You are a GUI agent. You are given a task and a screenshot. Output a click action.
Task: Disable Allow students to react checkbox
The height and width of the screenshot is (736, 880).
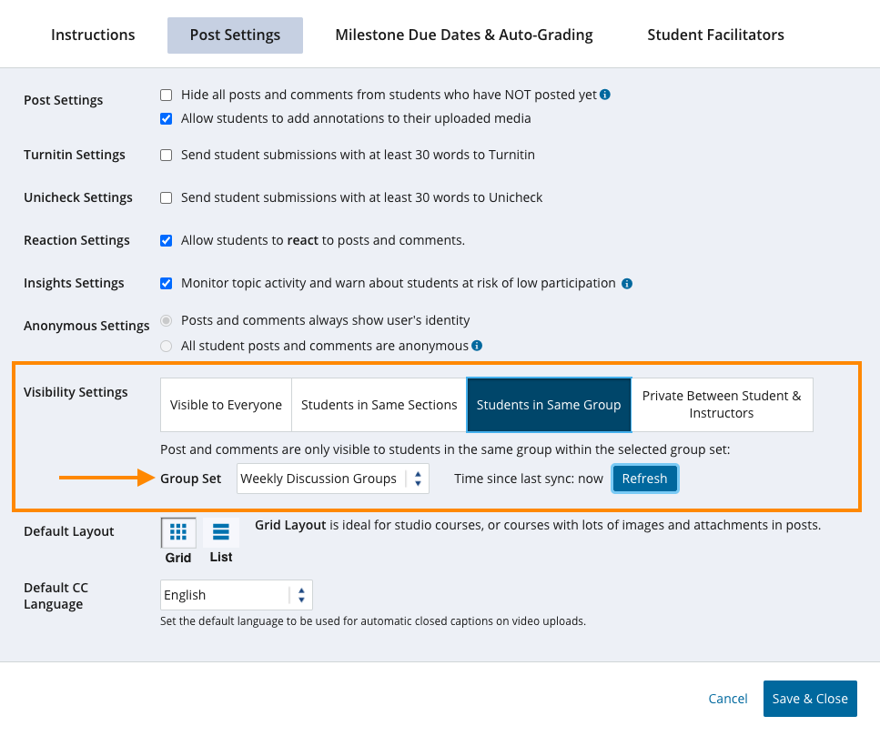[166, 241]
